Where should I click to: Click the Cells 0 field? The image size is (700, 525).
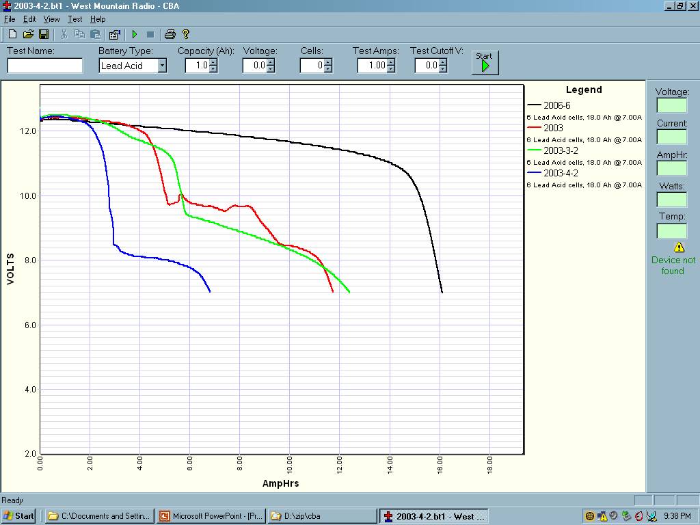coord(312,66)
